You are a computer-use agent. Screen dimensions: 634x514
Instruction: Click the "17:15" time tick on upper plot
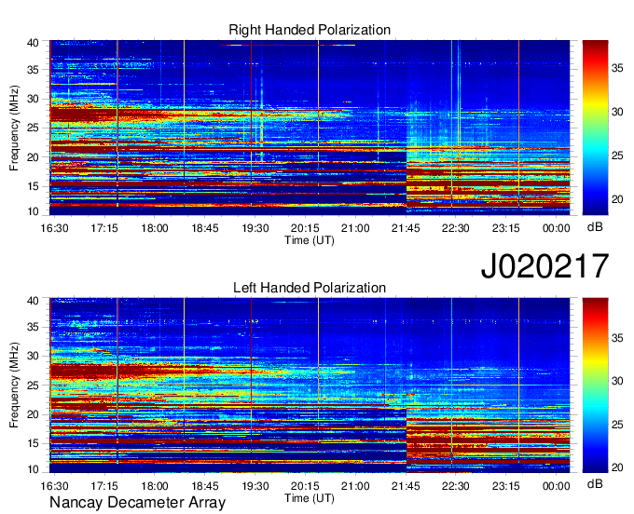tap(104, 228)
